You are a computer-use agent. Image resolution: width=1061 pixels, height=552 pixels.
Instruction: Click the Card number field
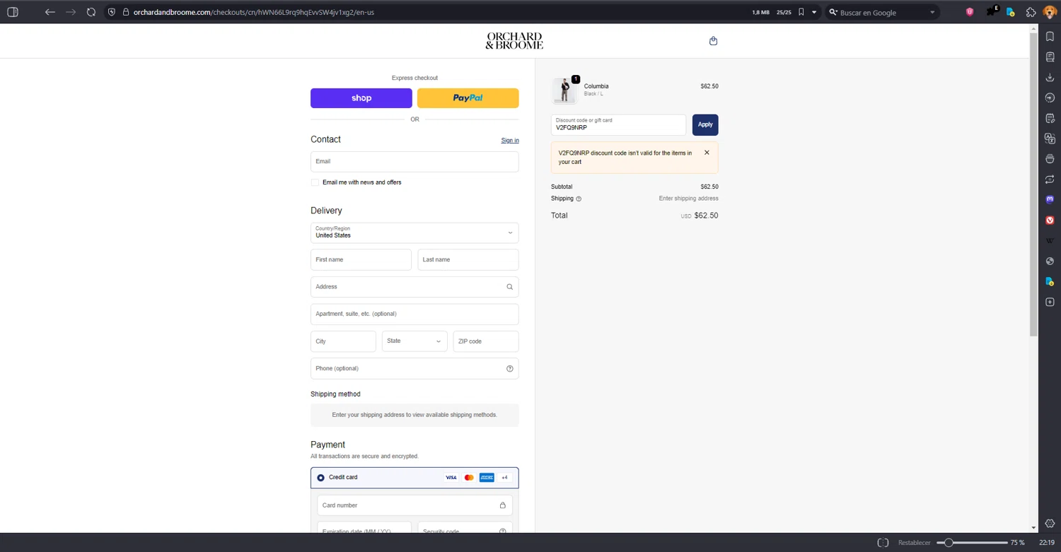coord(414,505)
